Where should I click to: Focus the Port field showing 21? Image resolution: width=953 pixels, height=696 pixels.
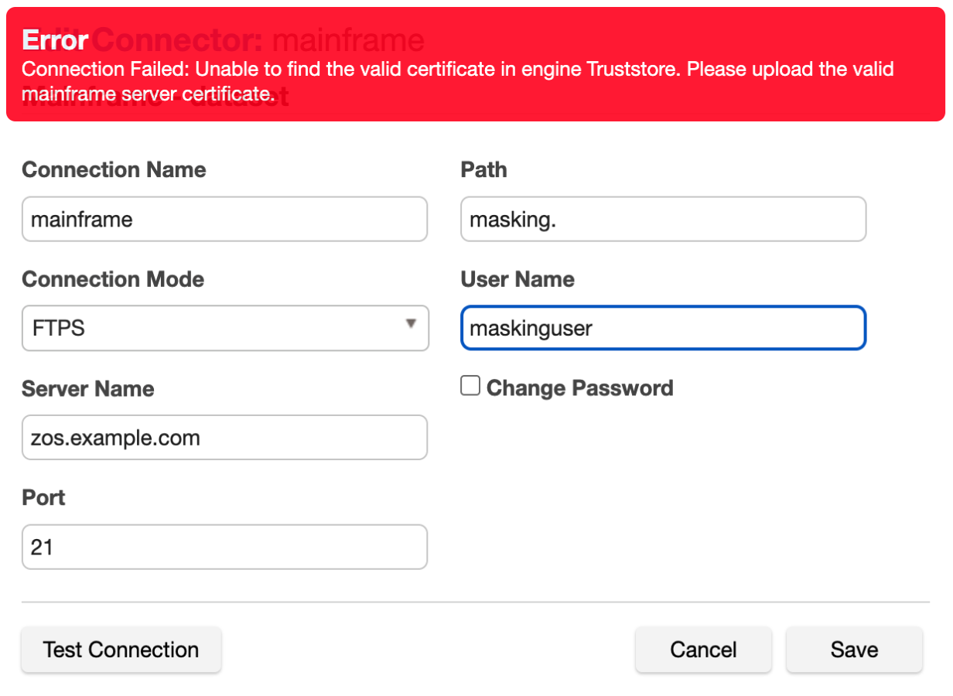(x=224, y=547)
